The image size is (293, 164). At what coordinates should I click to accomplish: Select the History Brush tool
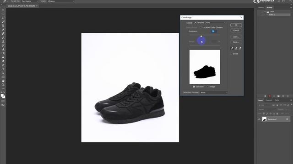[3, 46]
